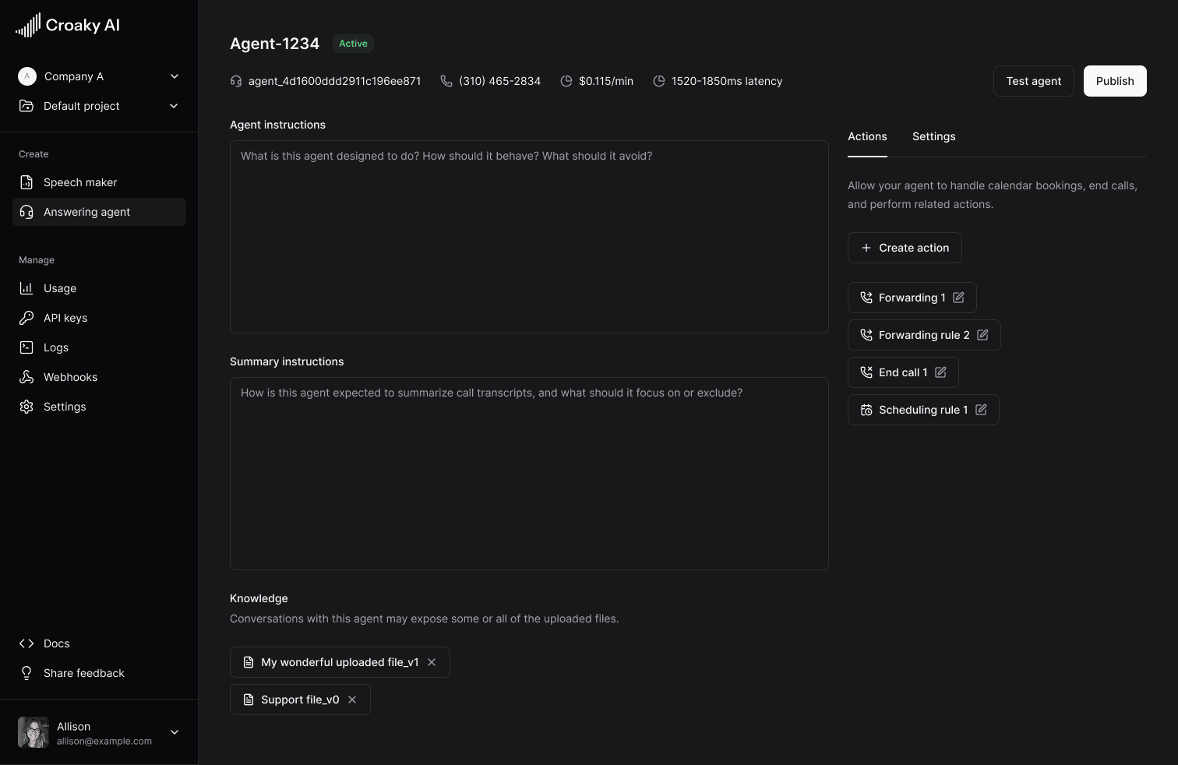Viewport: 1178px width, 765px height.
Task: Edit the Forwarding 1 action
Action: (958, 297)
